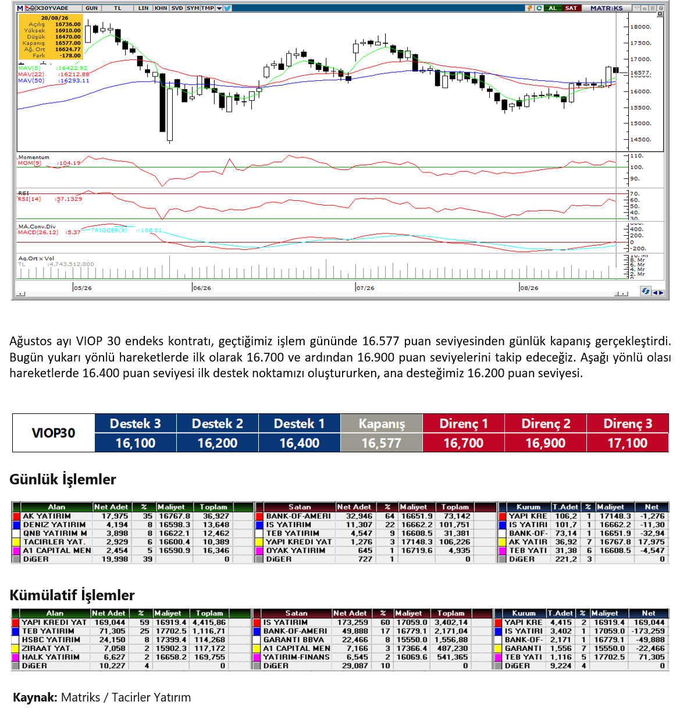Select the ZIRAAT YAT. row
This screenshot has height=712, width=680.
[x=131, y=648]
